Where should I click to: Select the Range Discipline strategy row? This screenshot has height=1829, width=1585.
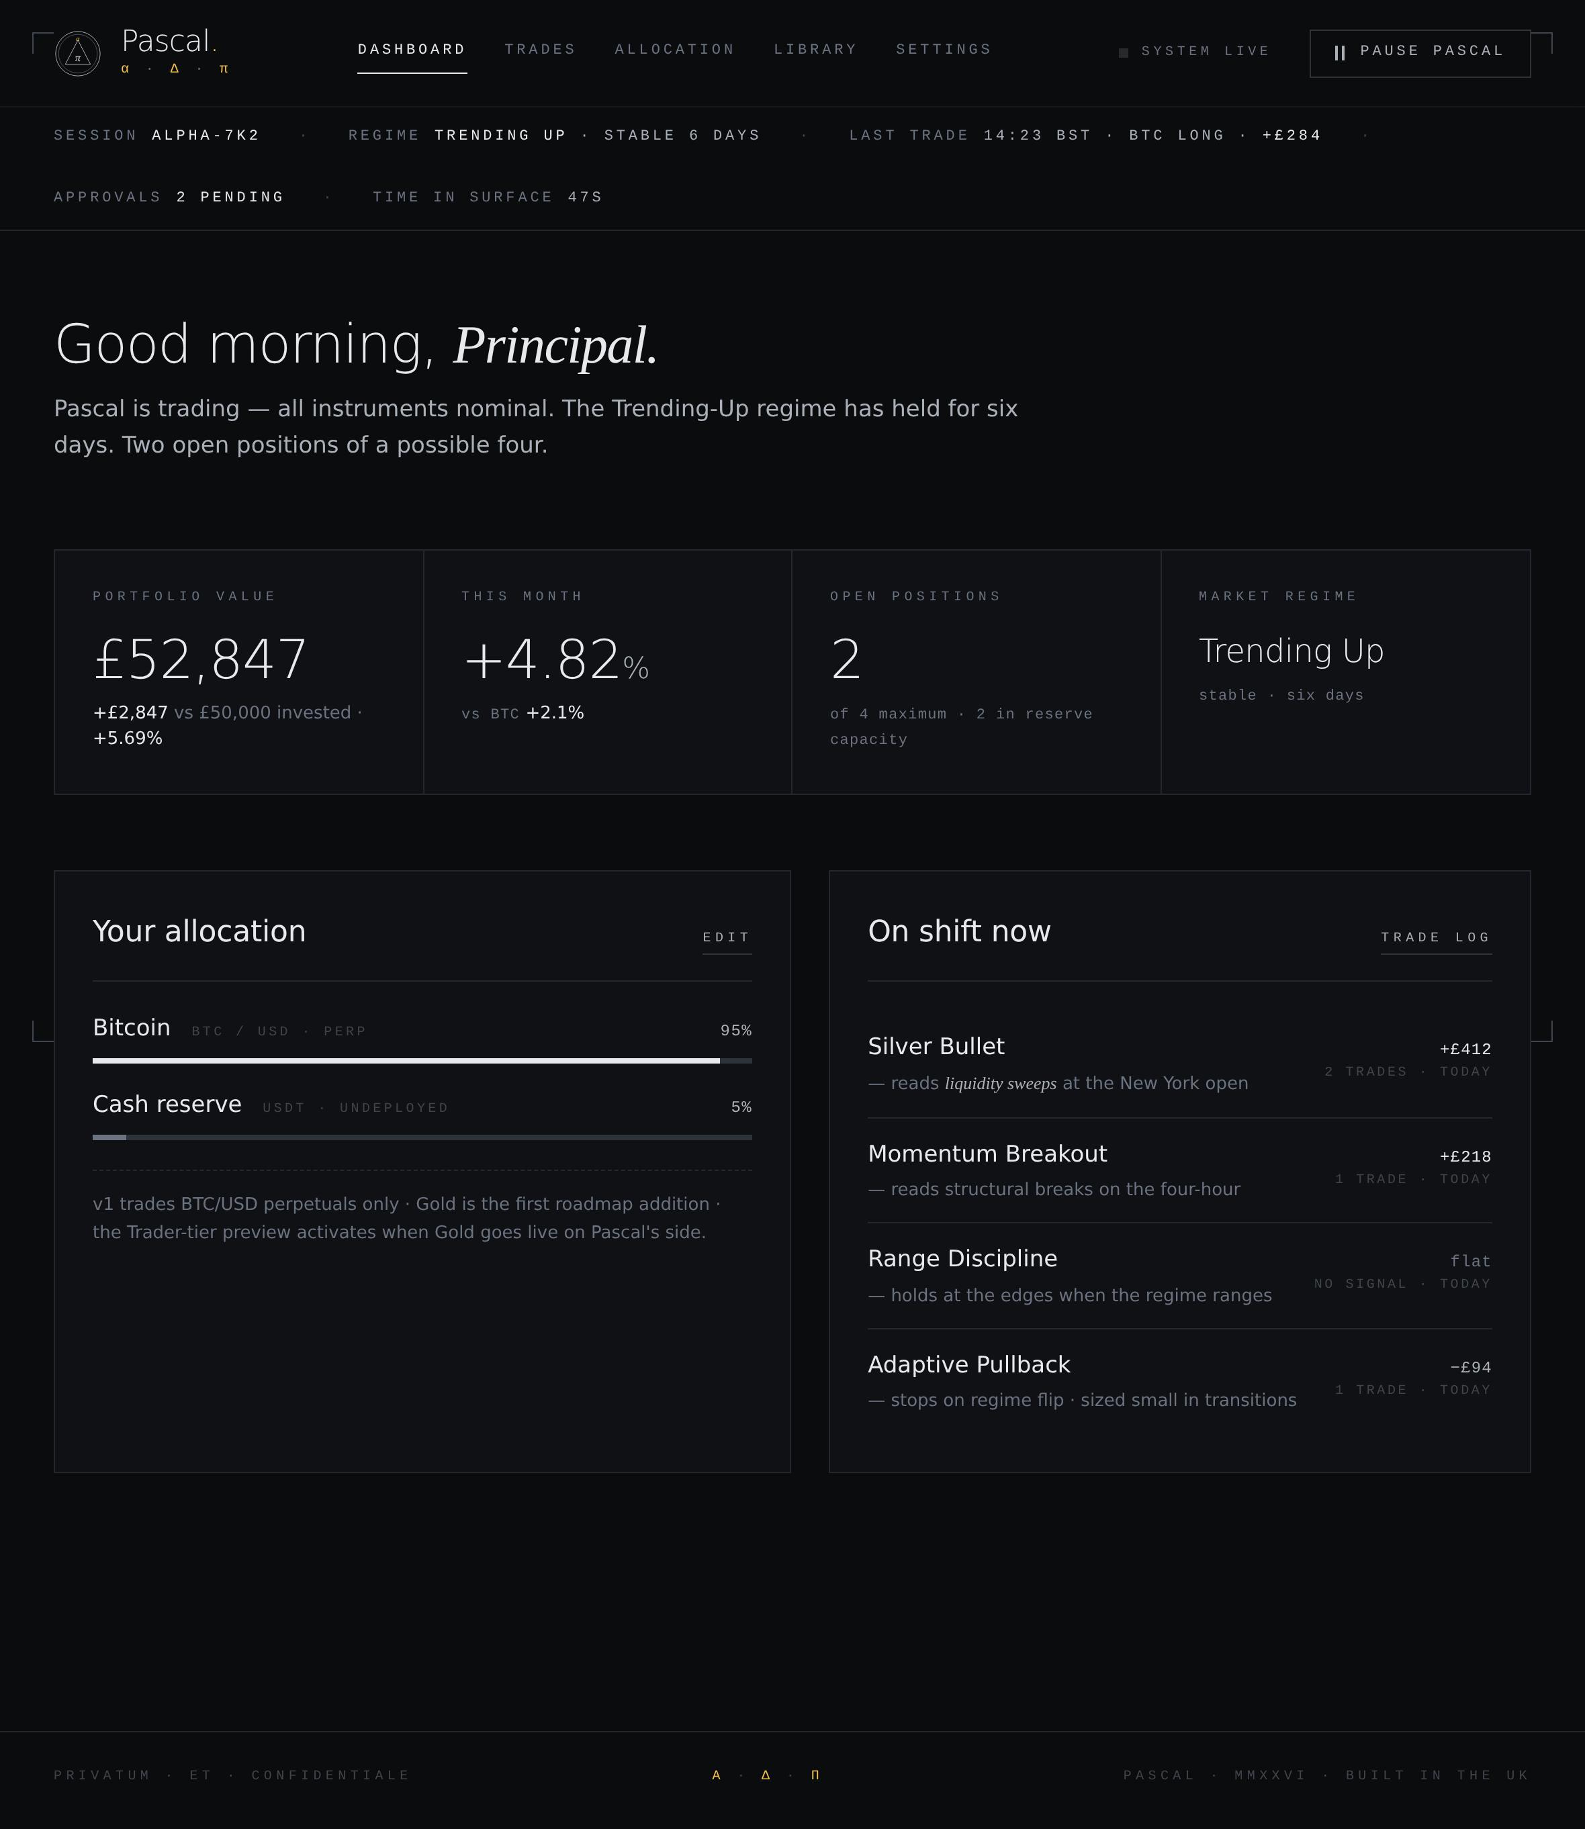pyautogui.click(x=1179, y=1276)
